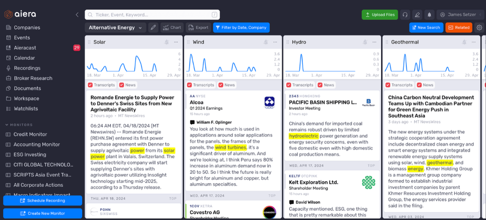Uncheck Transcripts in the Hydro column
This screenshot has height=220, width=486.
[x=289, y=85]
